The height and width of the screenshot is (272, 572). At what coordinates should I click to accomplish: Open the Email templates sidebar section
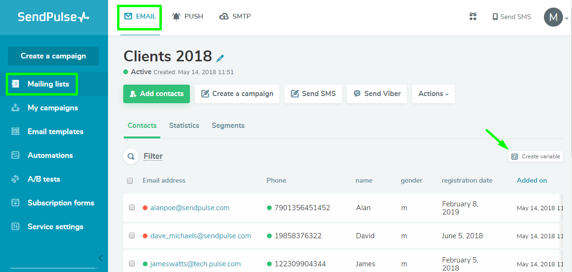55,132
